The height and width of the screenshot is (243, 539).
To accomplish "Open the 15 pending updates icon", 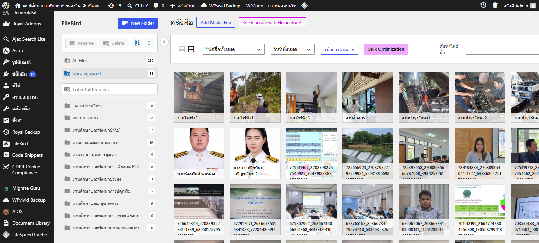I will tap(115, 6).
